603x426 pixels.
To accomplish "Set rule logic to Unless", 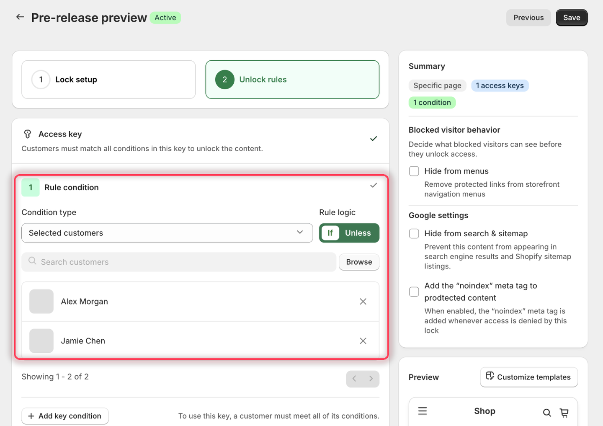I will (x=358, y=233).
